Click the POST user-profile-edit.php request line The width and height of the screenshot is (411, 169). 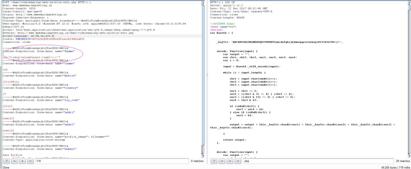47,2
